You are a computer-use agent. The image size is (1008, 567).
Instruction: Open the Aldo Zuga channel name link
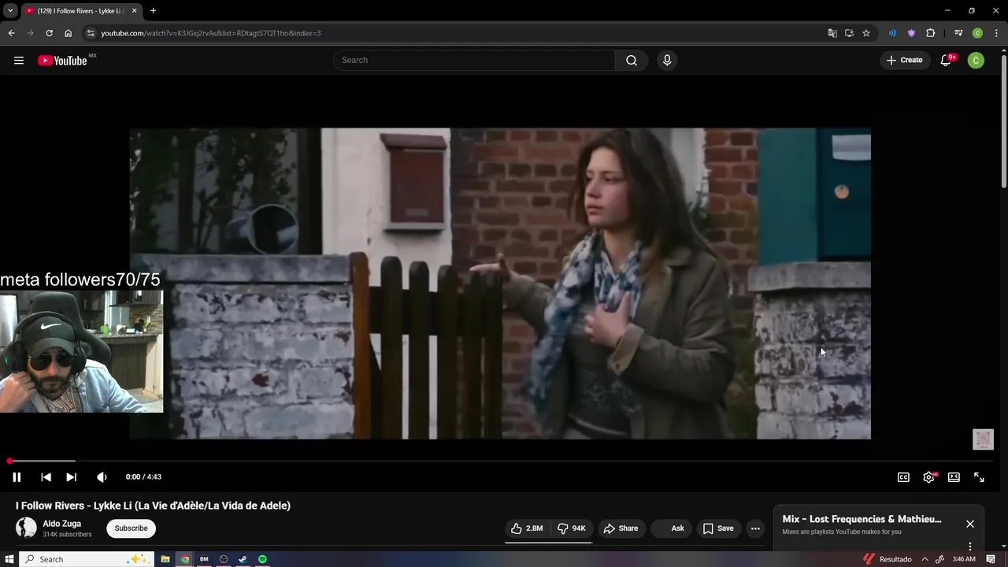[x=61, y=524]
